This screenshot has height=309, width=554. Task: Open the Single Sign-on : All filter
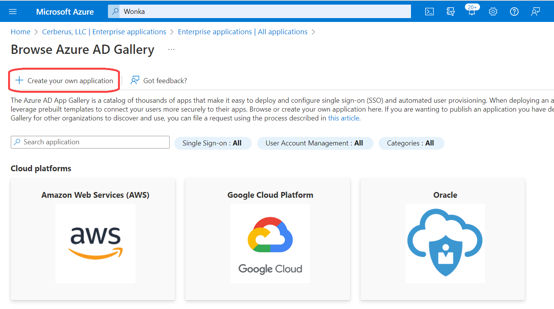click(x=213, y=143)
